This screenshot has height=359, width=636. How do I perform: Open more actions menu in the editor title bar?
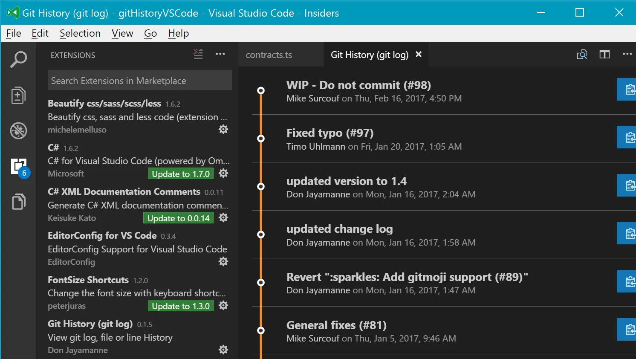pyautogui.click(x=627, y=54)
